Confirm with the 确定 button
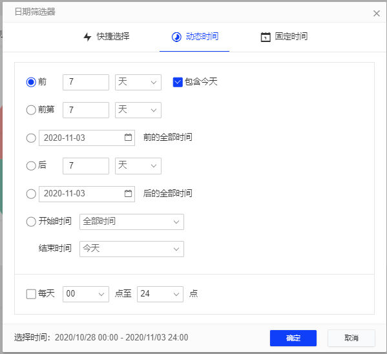 293,338
